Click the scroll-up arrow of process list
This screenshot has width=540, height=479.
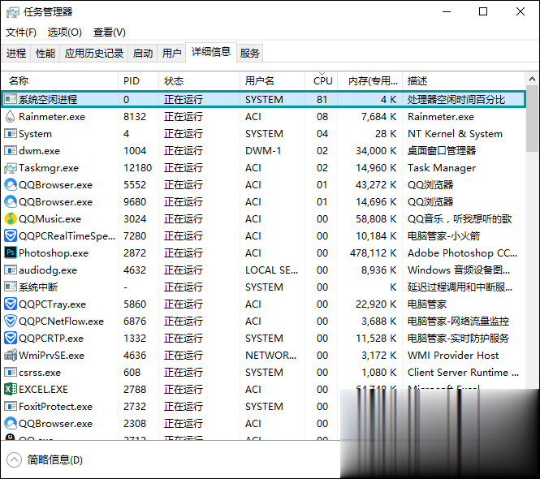[x=533, y=80]
